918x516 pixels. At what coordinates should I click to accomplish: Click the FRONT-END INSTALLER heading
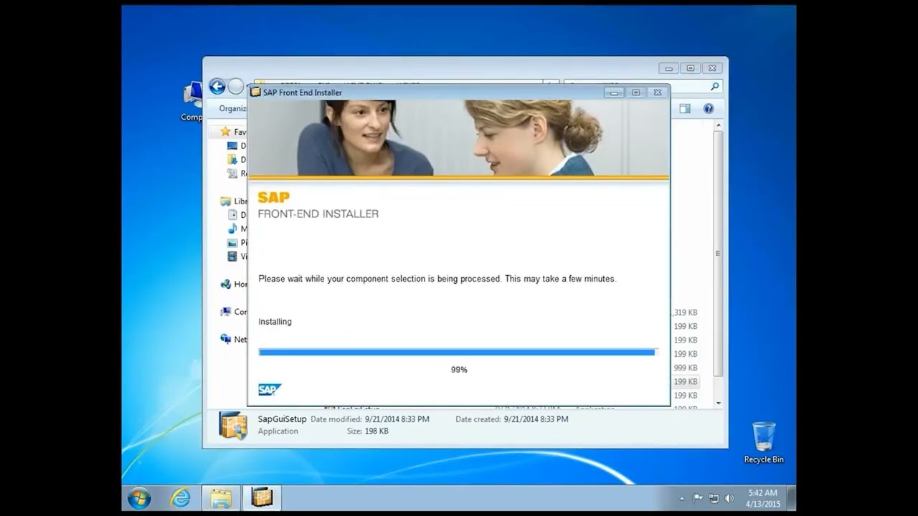point(318,214)
